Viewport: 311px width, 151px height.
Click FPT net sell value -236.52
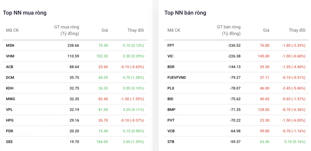coord(234,45)
